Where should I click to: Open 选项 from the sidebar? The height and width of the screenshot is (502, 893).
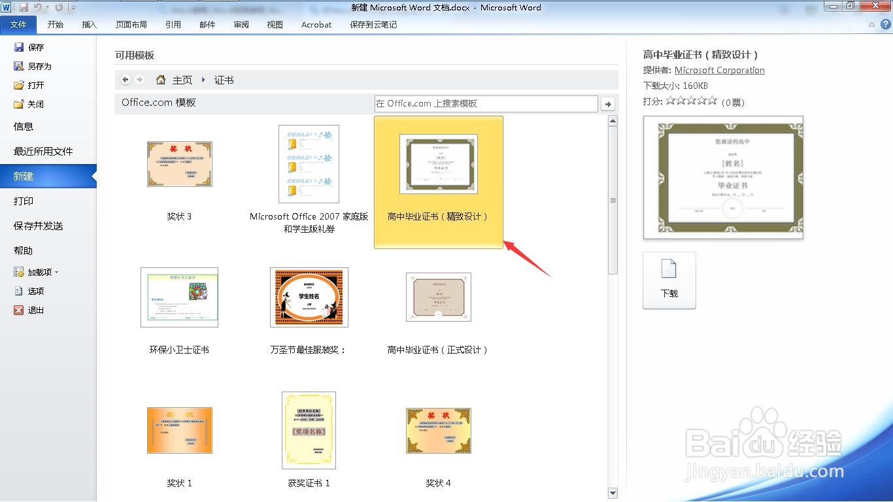click(x=29, y=291)
